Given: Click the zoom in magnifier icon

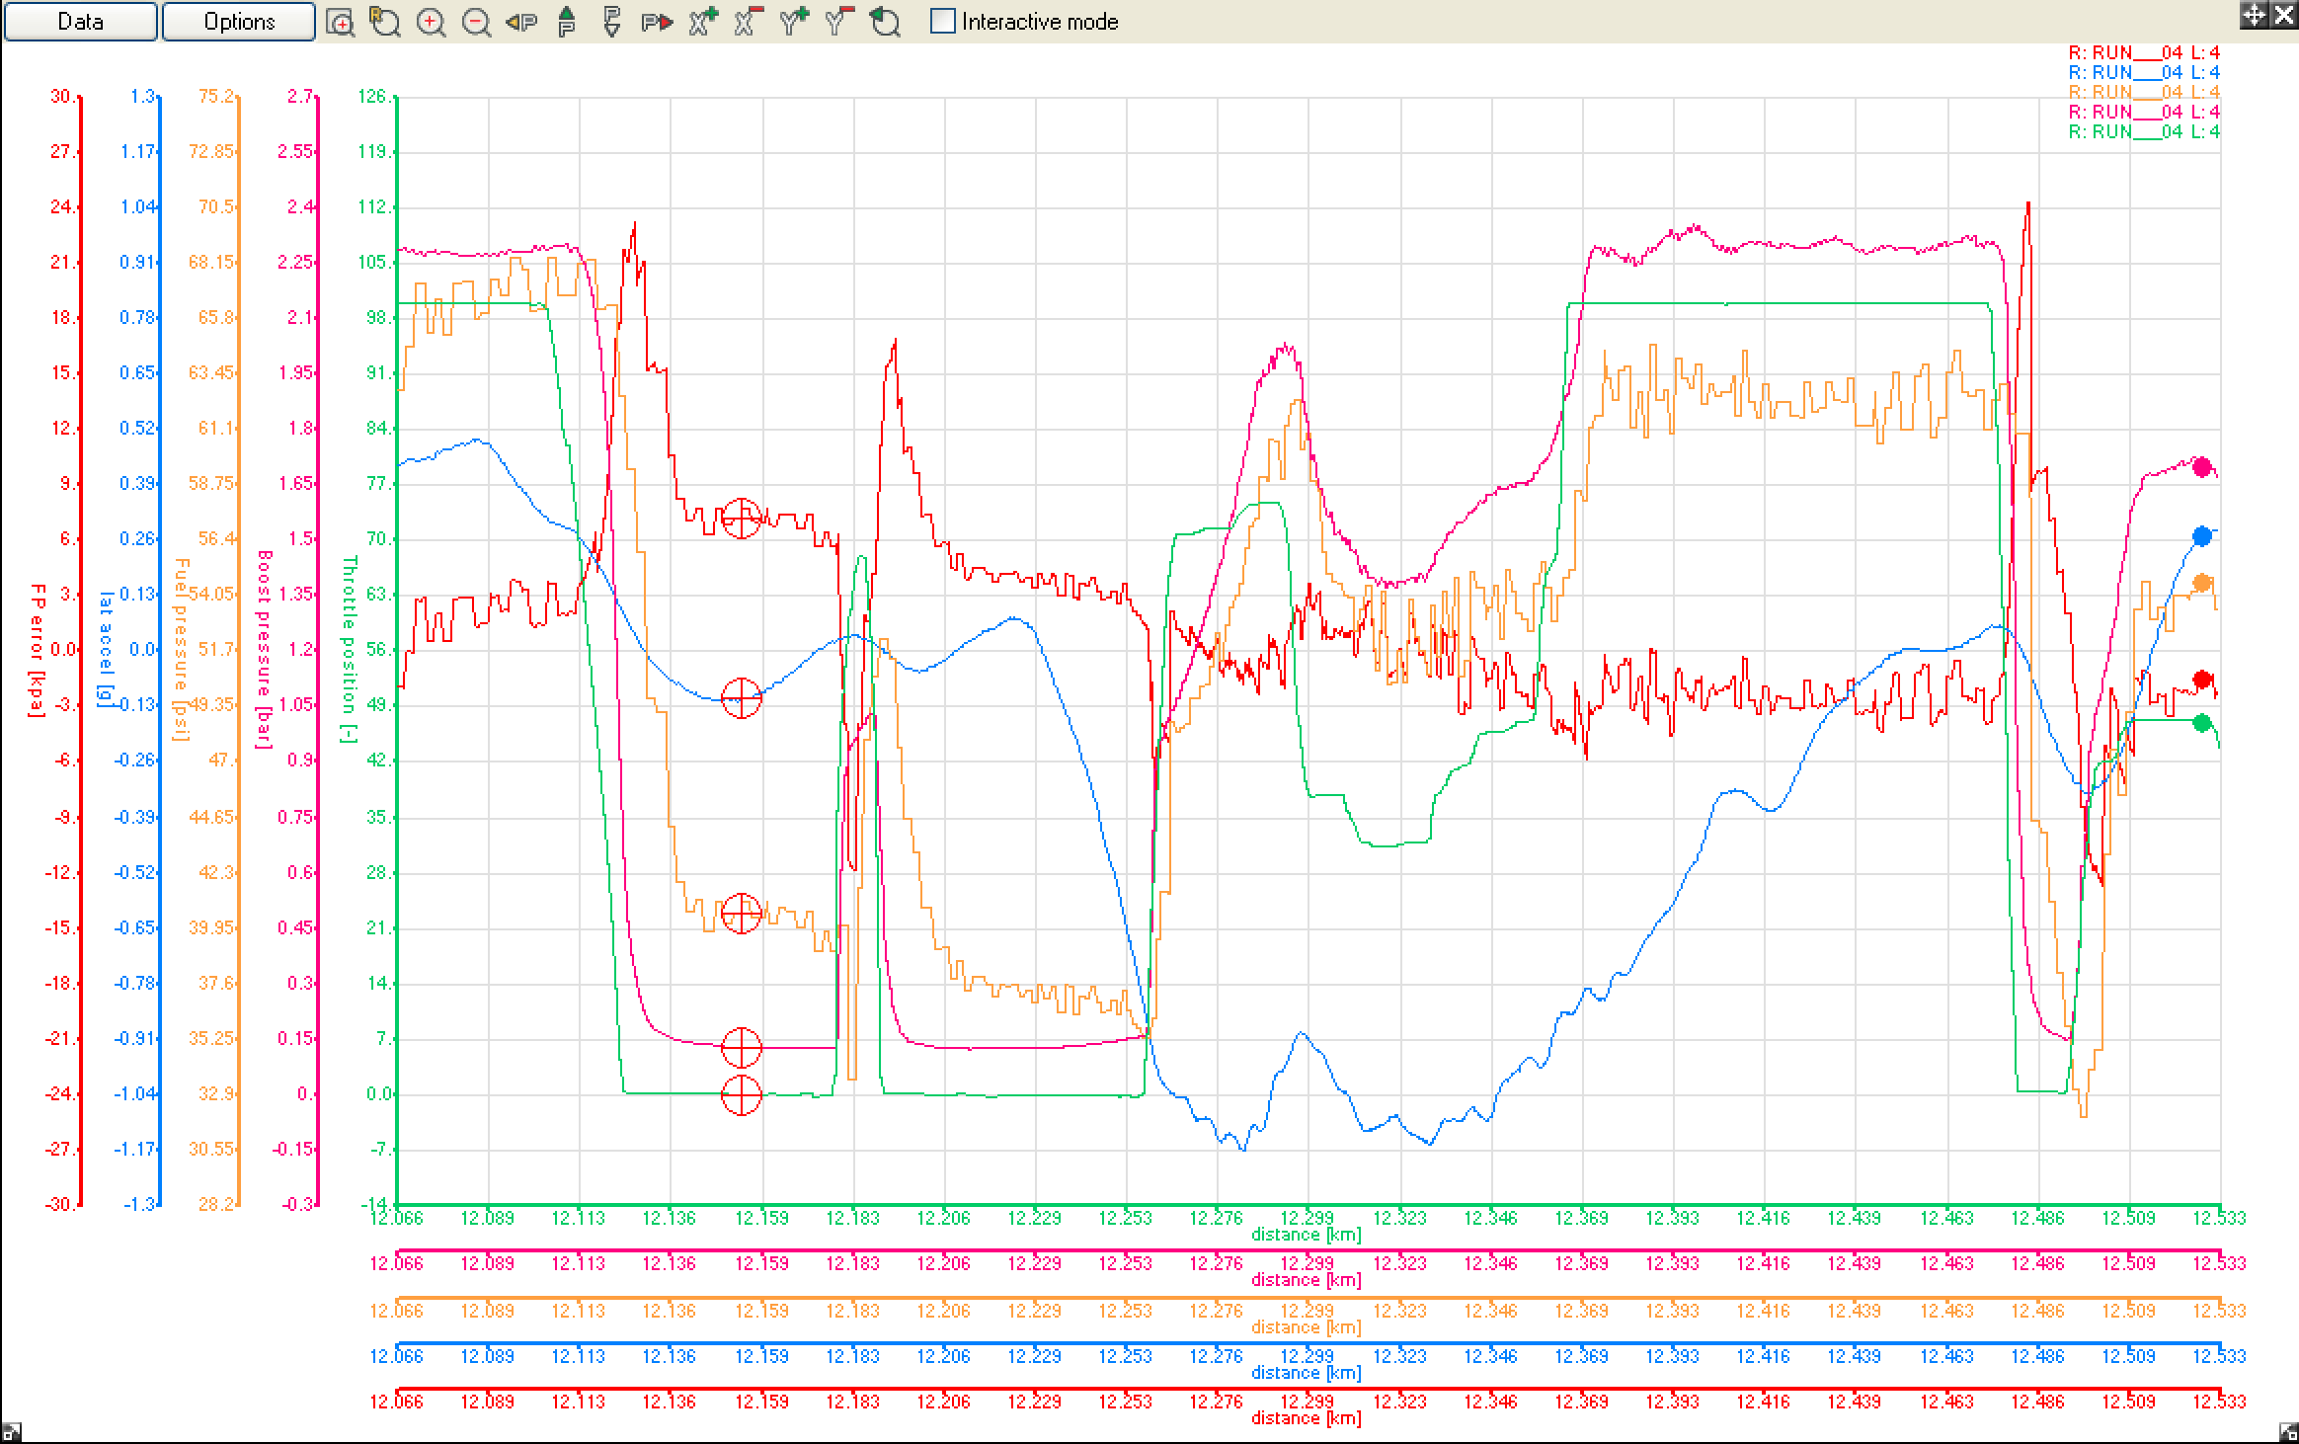Looking at the screenshot, I should [x=431, y=22].
